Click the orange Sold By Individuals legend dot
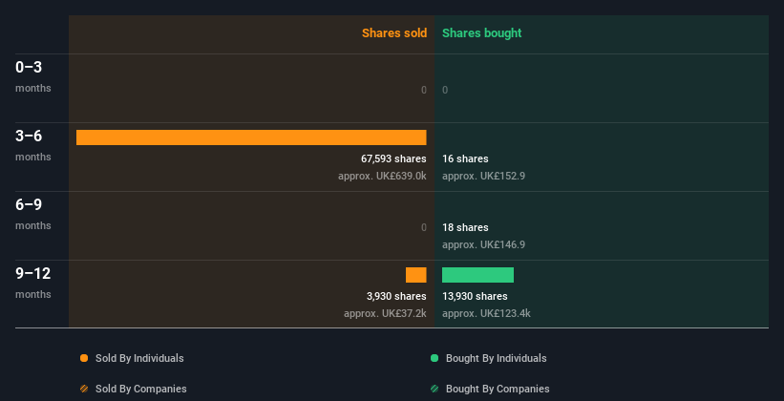Viewport: 784px width, 401px height. tap(84, 358)
